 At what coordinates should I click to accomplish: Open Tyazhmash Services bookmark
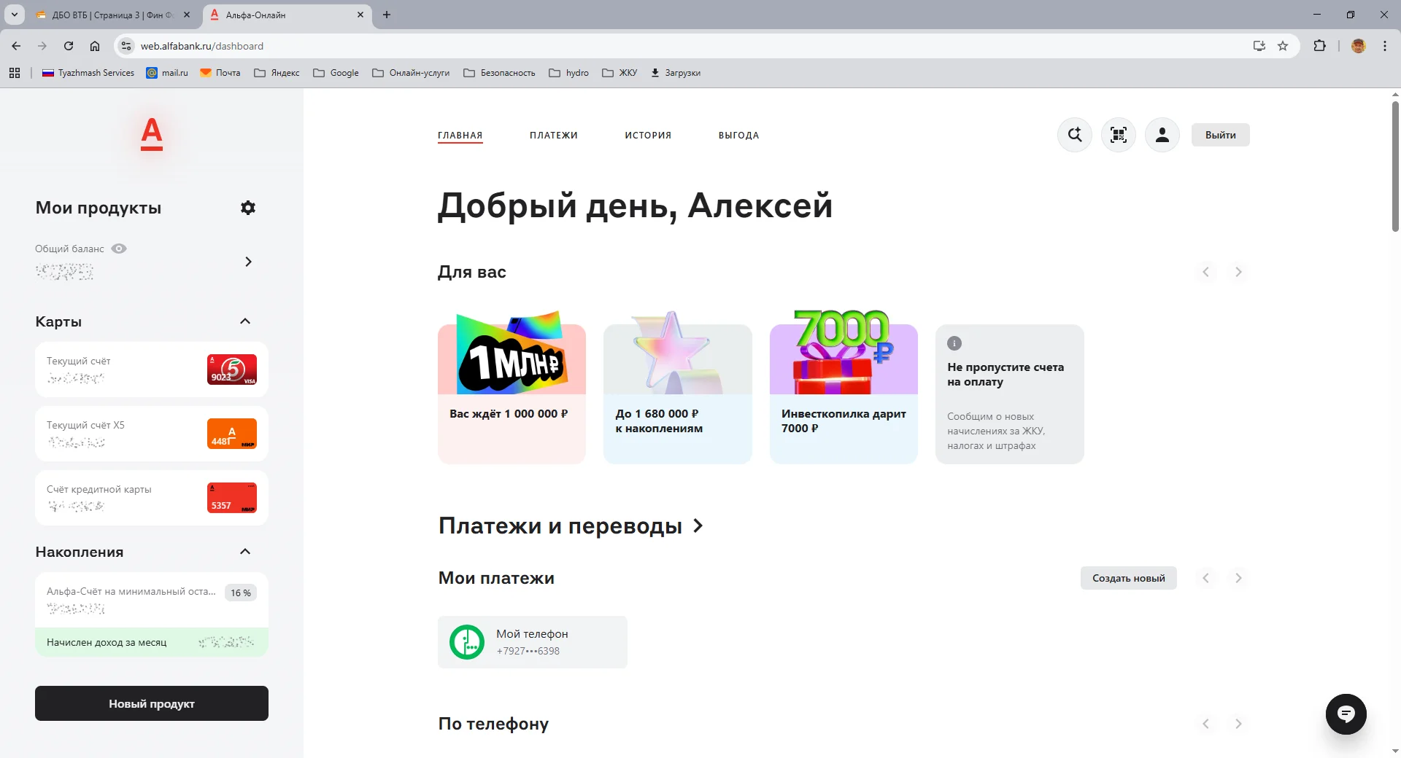[x=88, y=73]
